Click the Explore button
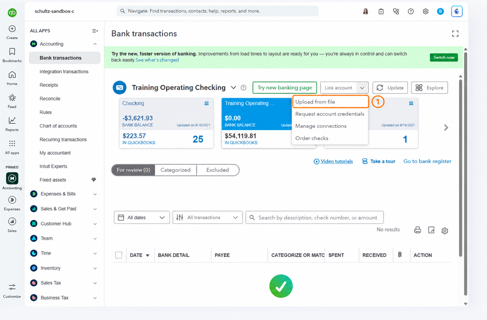The height and width of the screenshot is (320, 487). pyautogui.click(x=429, y=88)
